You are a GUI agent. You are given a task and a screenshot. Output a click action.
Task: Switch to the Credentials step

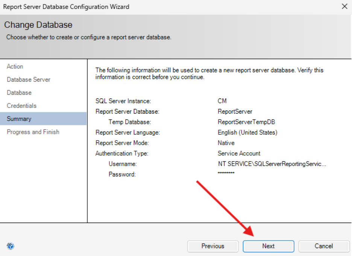(x=22, y=106)
